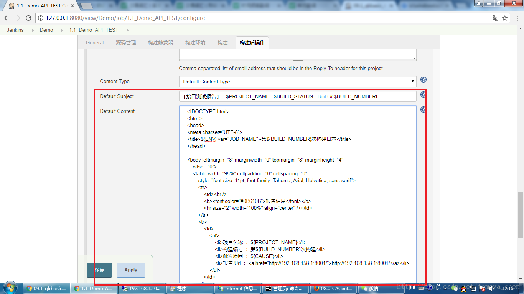Image resolution: width=524 pixels, height=294 pixels.
Task: Open a new browser tab
Action: (87, 6)
